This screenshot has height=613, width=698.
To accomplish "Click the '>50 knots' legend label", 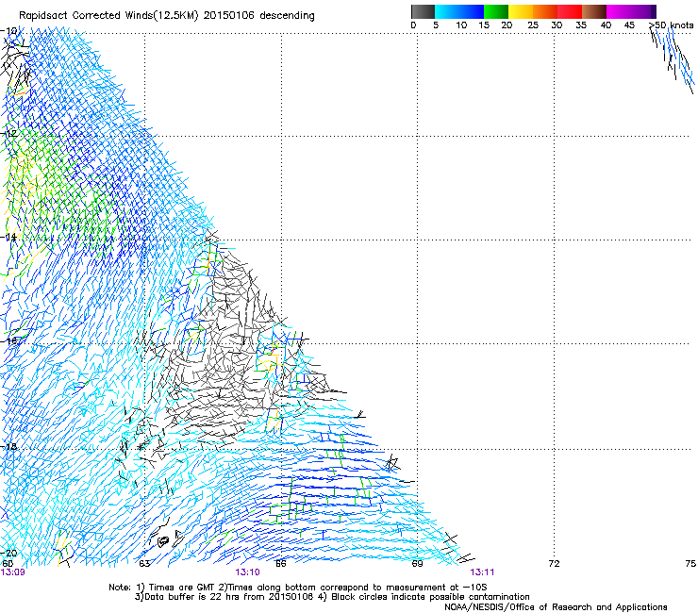I will [x=671, y=25].
